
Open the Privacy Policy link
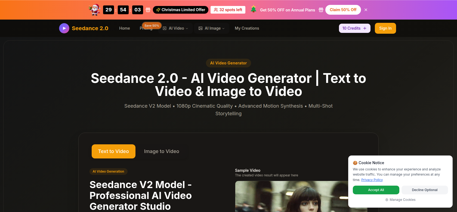(372, 180)
